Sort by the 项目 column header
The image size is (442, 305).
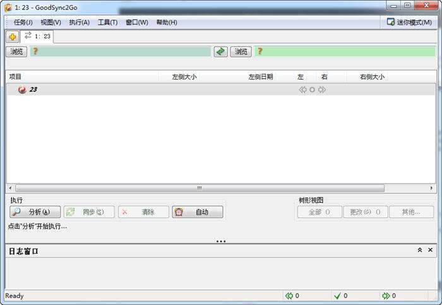15,76
